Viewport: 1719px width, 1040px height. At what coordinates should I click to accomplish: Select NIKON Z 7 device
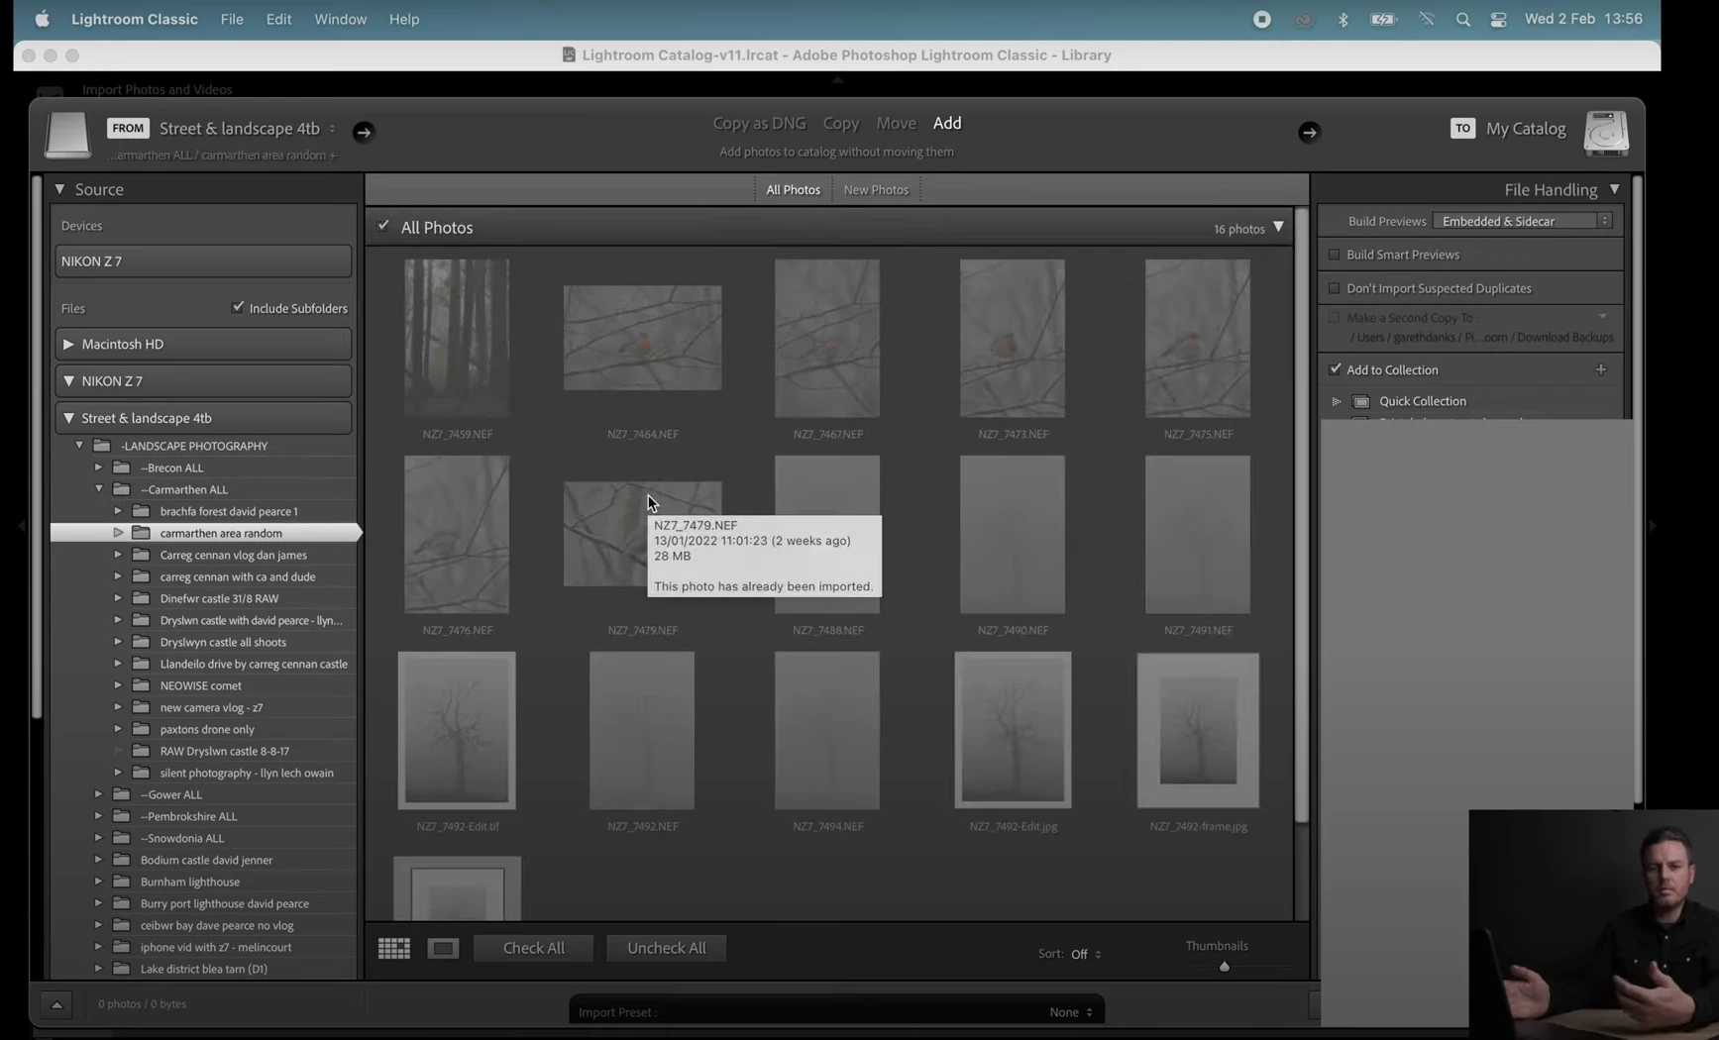pos(203,261)
